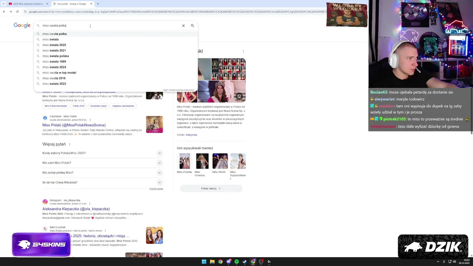Image resolution: width=473 pixels, height=266 pixels.
Task: Open Spotify from the taskbar
Action: coord(236,262)
